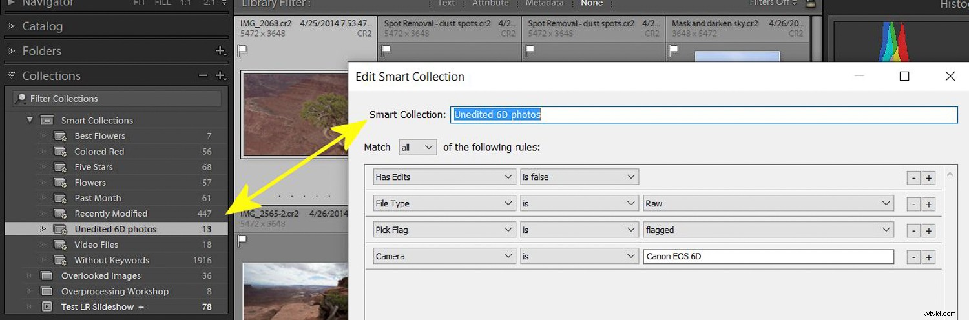
Task: Open the Pick Flag rule dropdown
Action: [444, 230]
